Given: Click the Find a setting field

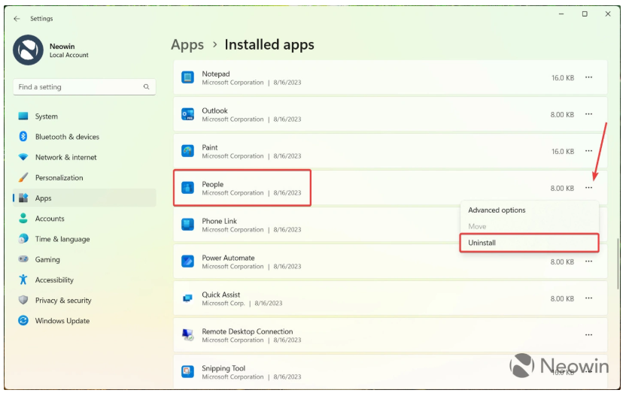Looking at the screenshot, I should (x=84, y=87).
